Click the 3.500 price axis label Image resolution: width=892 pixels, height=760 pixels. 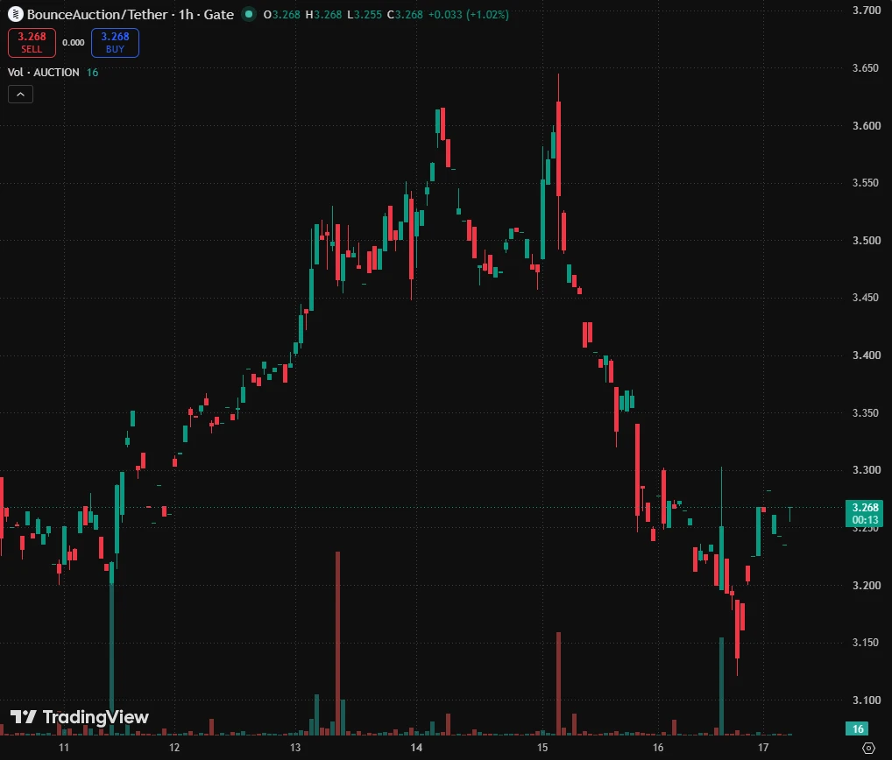[x=867, y=241]
